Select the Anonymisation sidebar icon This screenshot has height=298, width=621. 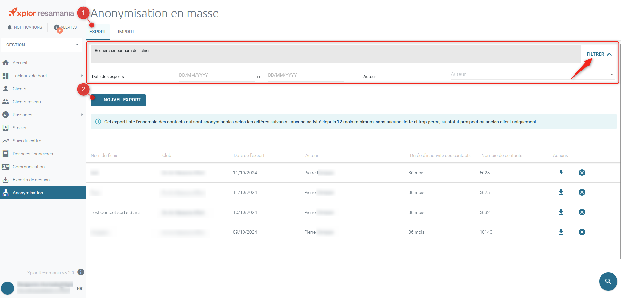click(x=6, y=192)
